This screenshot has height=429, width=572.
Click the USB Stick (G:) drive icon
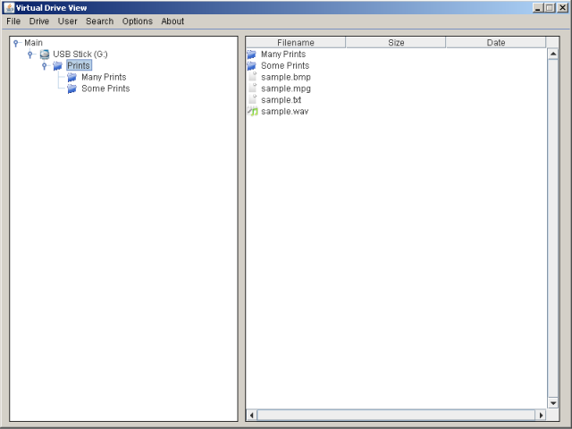44,55
